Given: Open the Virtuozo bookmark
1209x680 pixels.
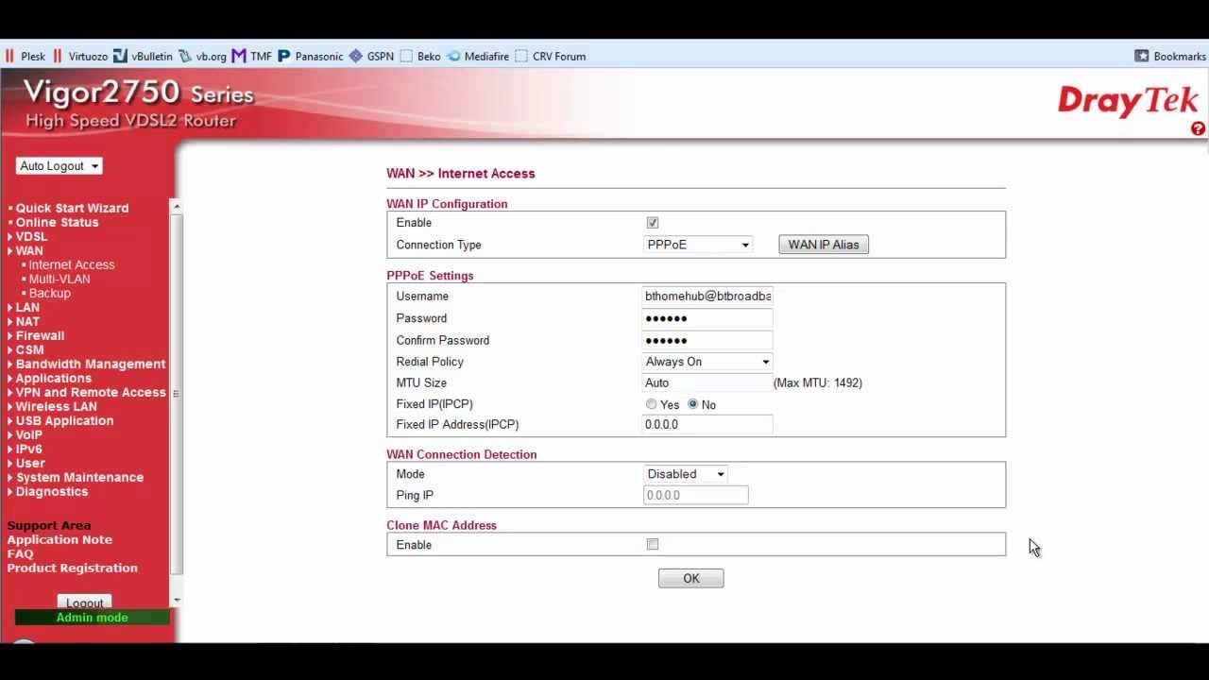Looking at the screenshot, I should (x=79, y=57).
